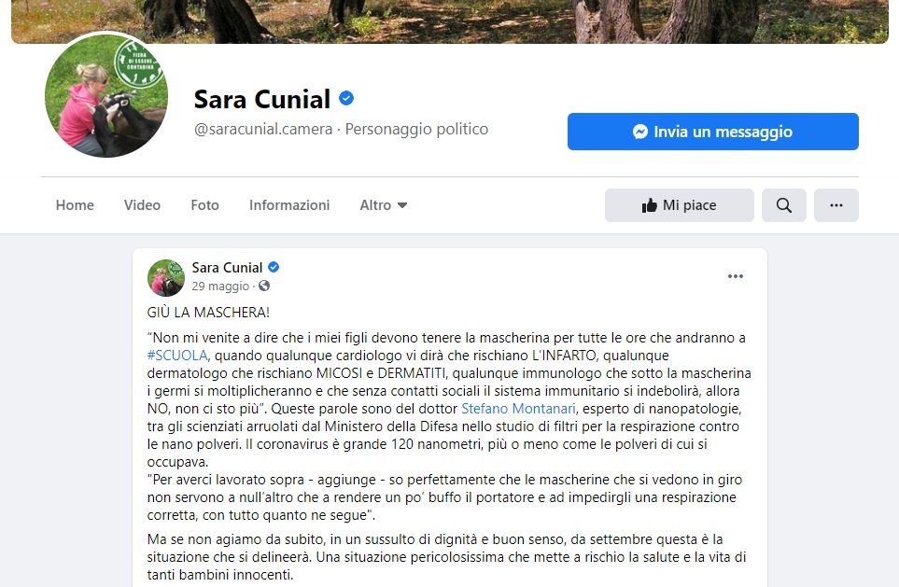The height and width of the screenshot is (587, 899).
Task: Click the Messenger icon in Invia un messaggio
Action: click(x=639, y=132)
